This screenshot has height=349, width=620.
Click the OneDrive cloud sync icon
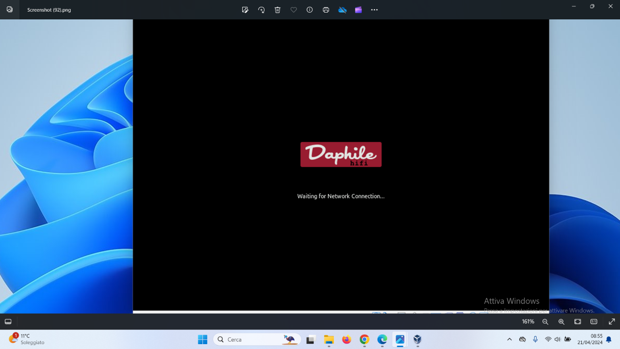point(342,10)
